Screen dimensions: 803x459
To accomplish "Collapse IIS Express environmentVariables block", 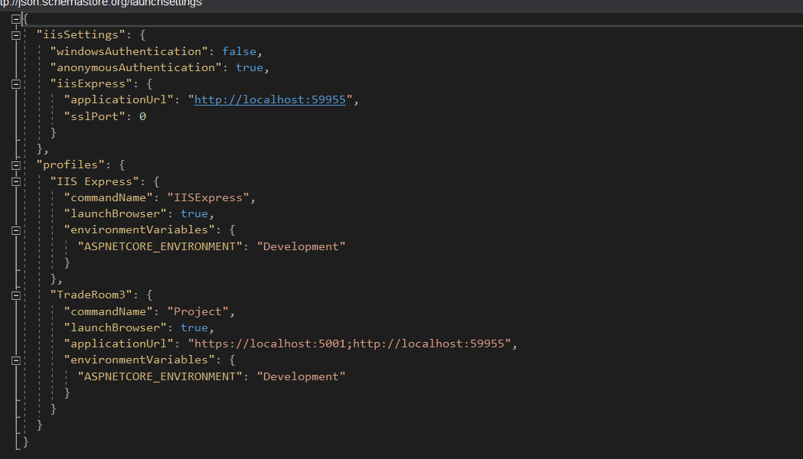I will pos(16,230).
